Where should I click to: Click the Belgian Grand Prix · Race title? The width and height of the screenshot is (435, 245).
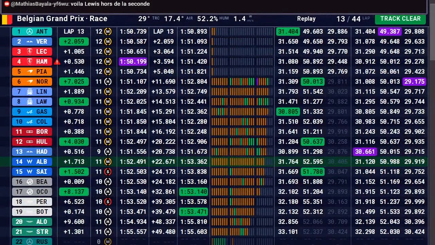[x=62, y=19]
